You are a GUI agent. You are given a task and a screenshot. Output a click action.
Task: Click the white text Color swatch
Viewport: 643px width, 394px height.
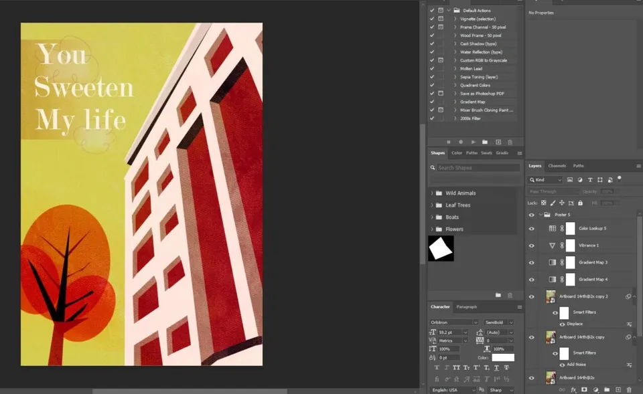click(x=503, y=358)
